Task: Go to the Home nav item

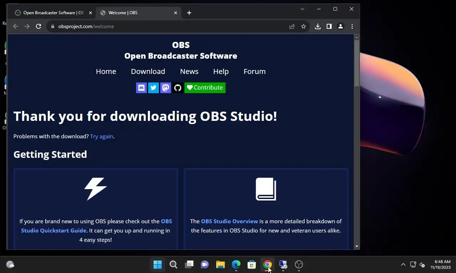Action: (x=106, y=71)
